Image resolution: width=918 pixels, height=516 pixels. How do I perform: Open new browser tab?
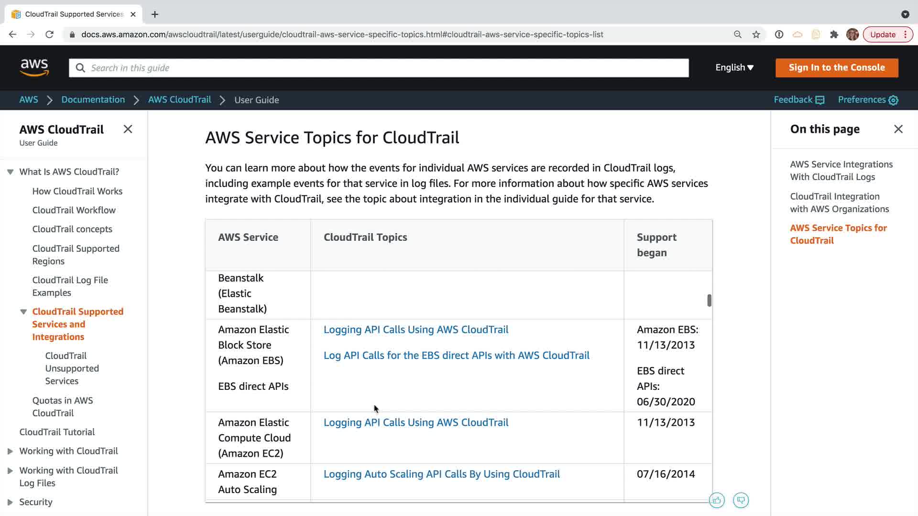click(155, 14)
